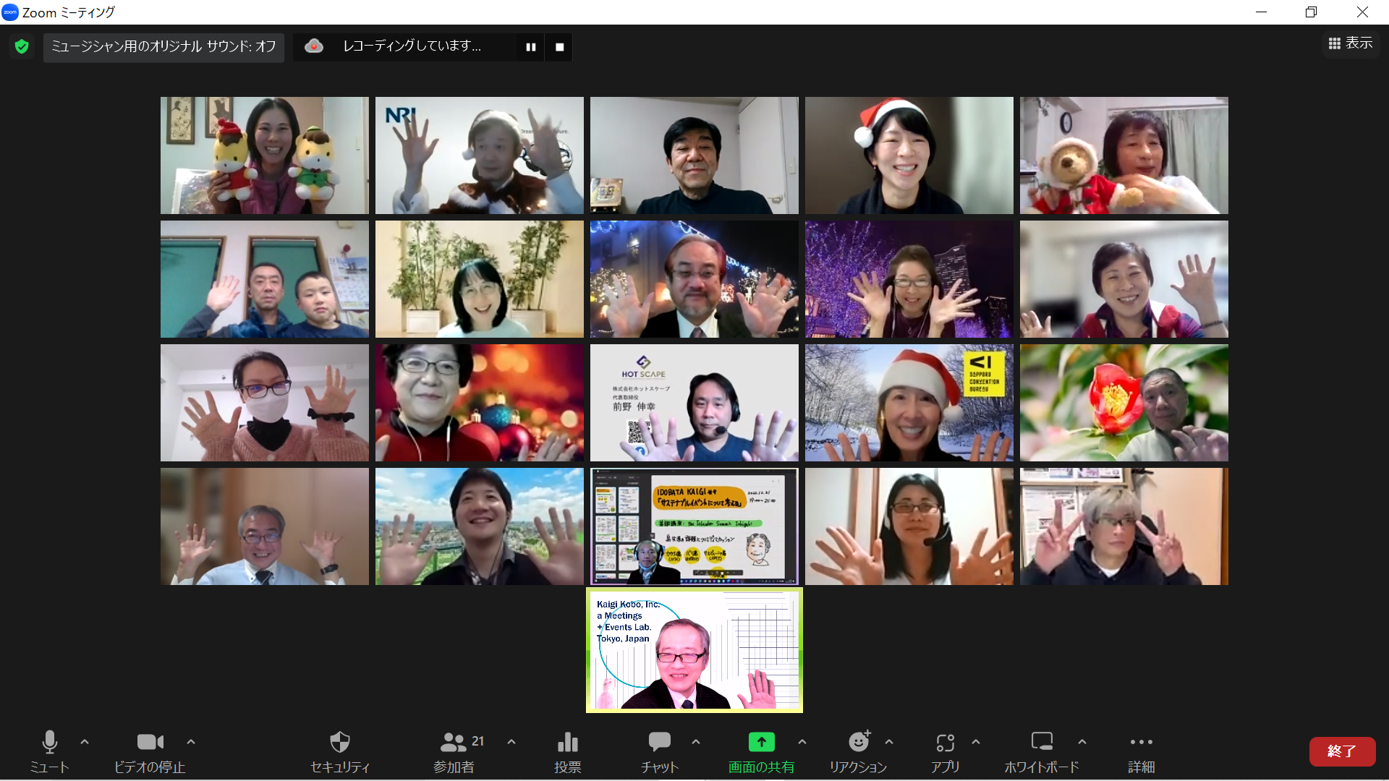Viewport: 1389px width, 781px height.
Task: Click the green Share Screen icon
Action: pos(761,743)
